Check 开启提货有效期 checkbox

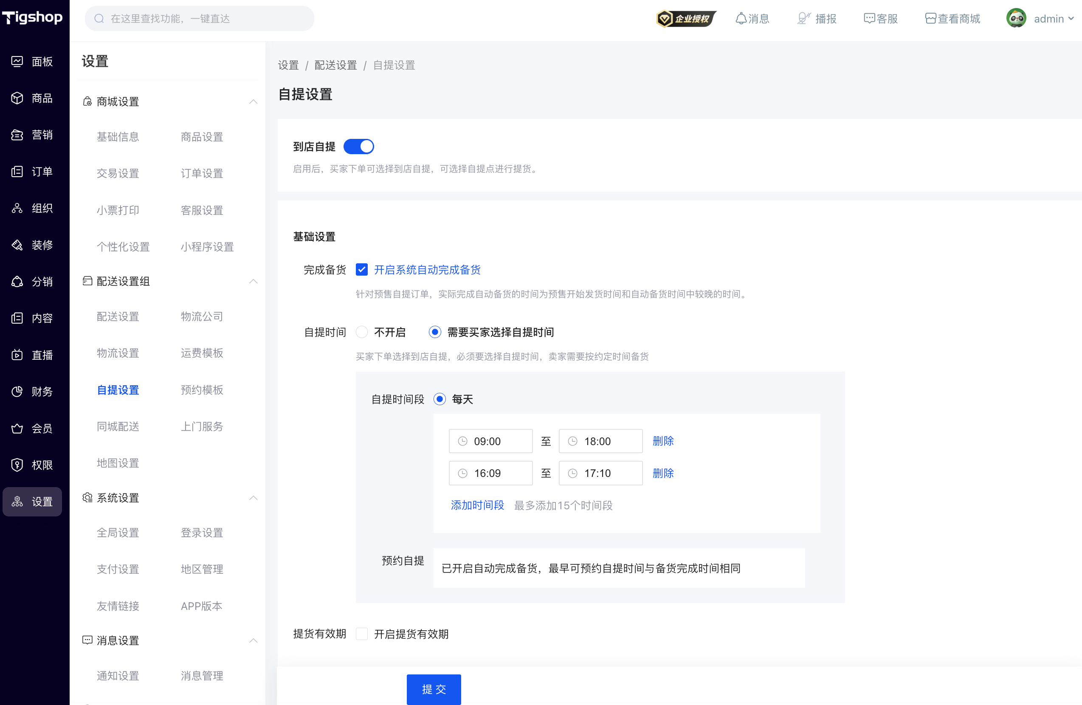pyautogui.click(x=362, y=634)
